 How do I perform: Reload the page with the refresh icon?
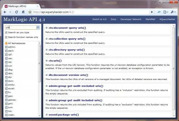pos(17,12)
